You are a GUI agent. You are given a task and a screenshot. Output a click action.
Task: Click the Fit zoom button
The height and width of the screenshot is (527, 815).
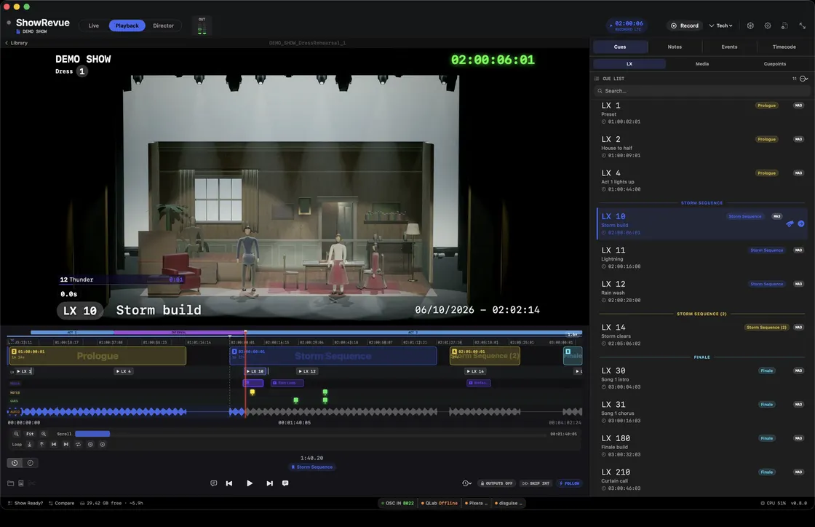30,434
